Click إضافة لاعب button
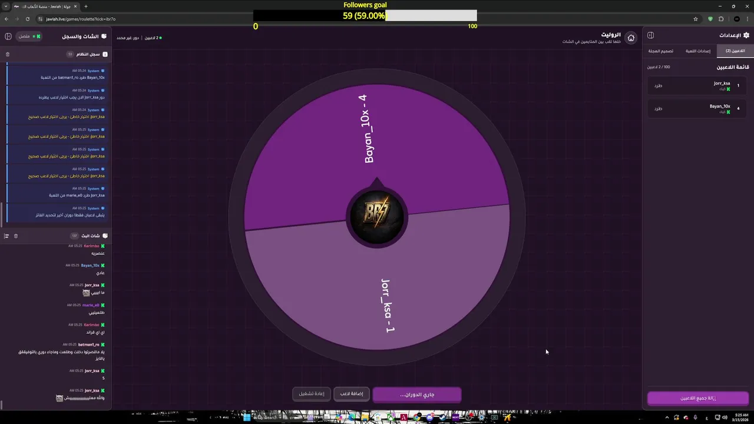 coord(352,393)
